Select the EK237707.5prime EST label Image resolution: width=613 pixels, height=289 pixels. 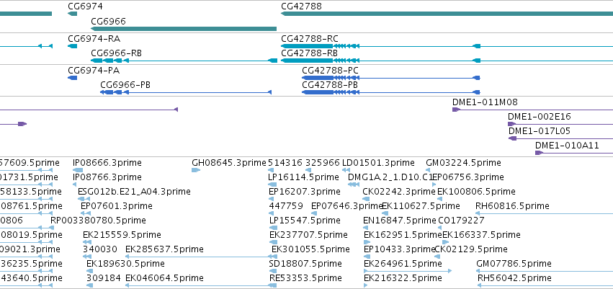308,235
